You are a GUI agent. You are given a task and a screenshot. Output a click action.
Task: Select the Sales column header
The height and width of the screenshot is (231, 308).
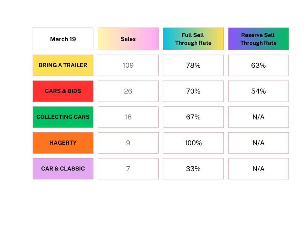(128, 39)
